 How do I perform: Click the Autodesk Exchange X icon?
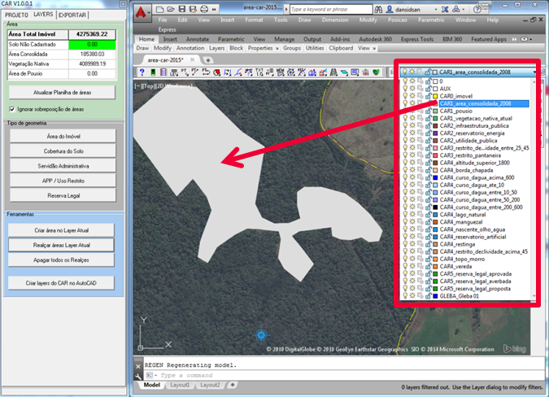(445, 10)
